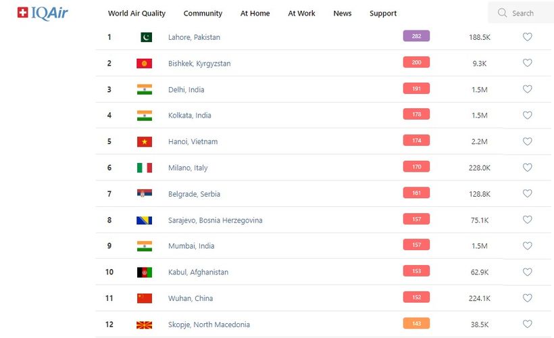This screenshot has width=554, height=338.
Task: Open the World Air Quality menu
Action: pyautogui.click(x=136, y=14)
